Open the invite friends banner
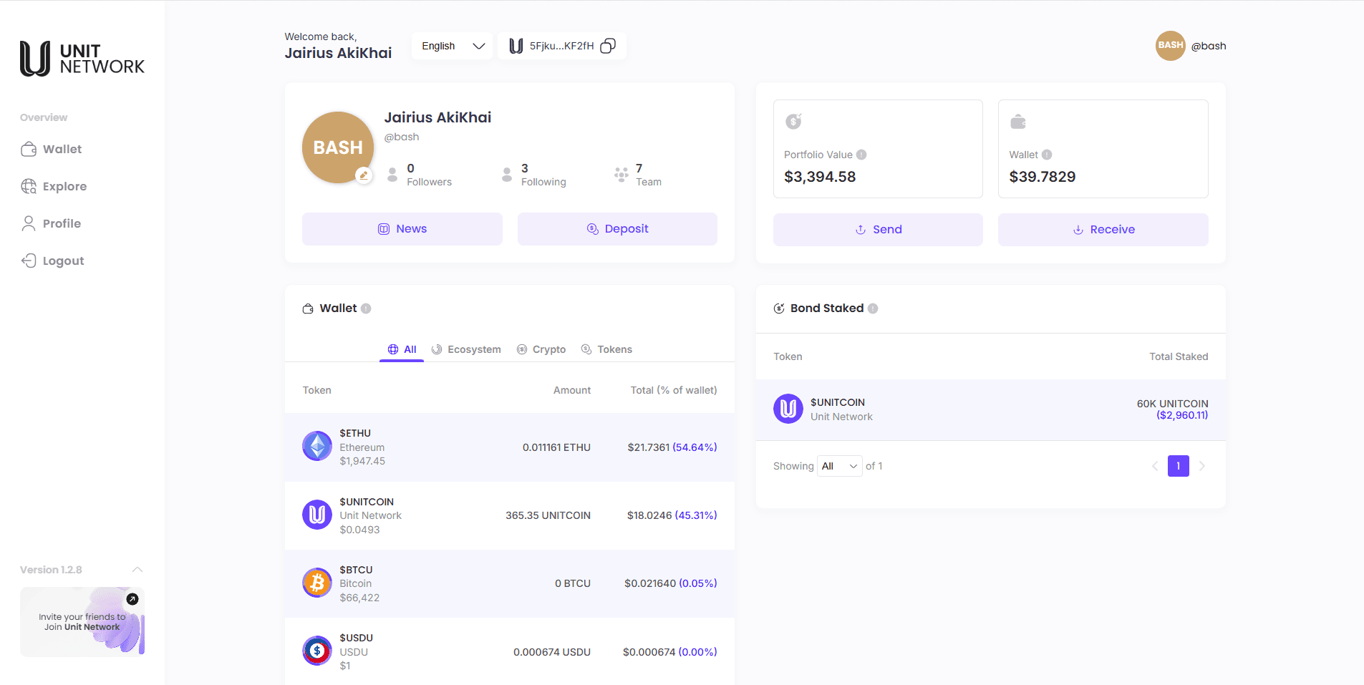Image resolution: width=1364 pixels, height=685 pixels. pyautogui.click(x=82, y=622)
